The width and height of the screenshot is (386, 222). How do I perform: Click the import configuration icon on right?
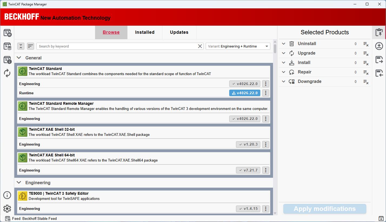(x=379, y=73)
